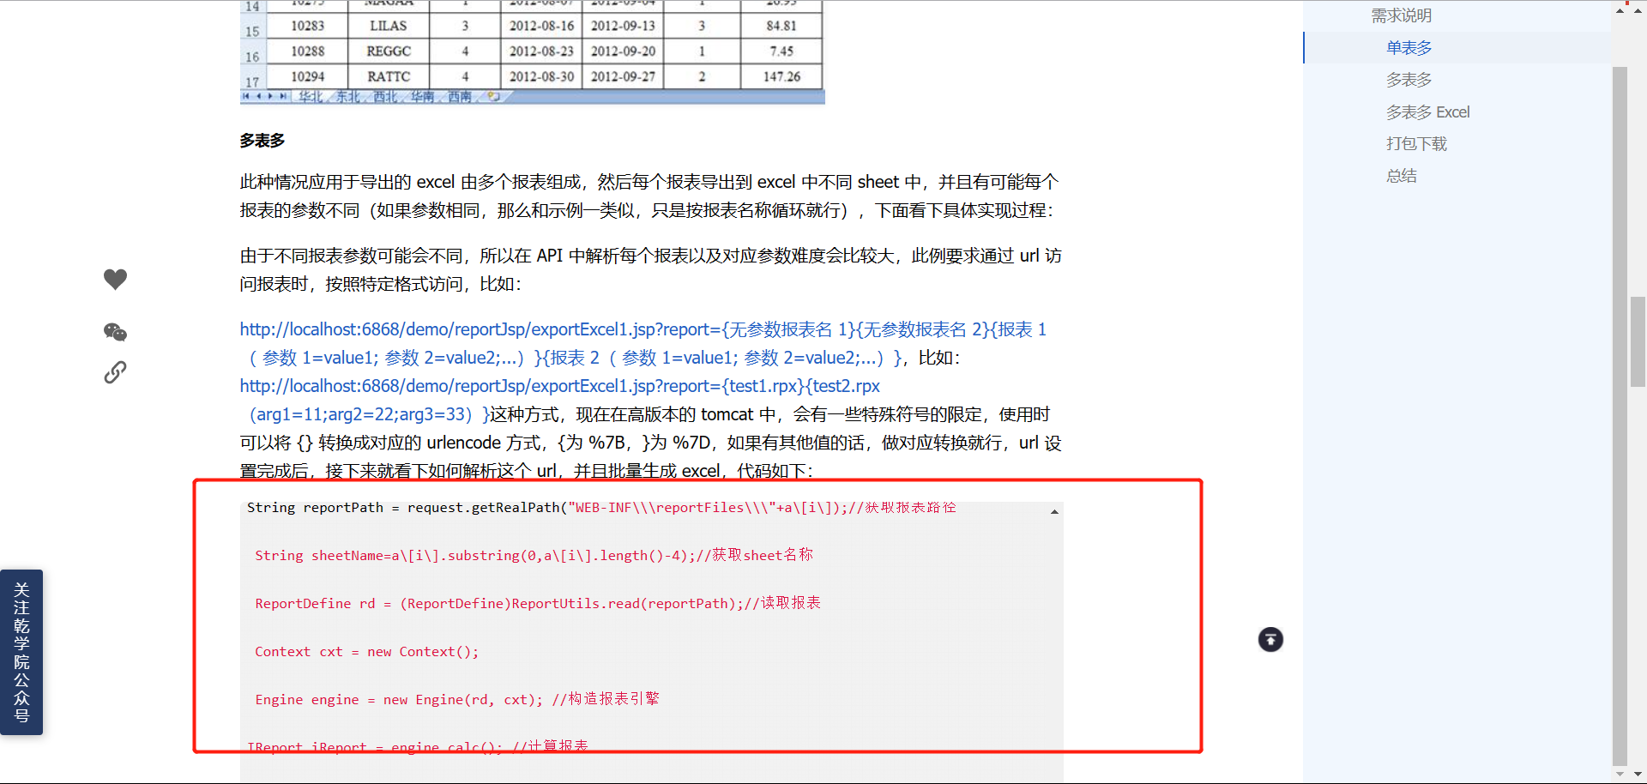Viewport: 1647px width, 784px height.
Task: Click the ReportDefine rd code line
Action: (x=538, y=604)
